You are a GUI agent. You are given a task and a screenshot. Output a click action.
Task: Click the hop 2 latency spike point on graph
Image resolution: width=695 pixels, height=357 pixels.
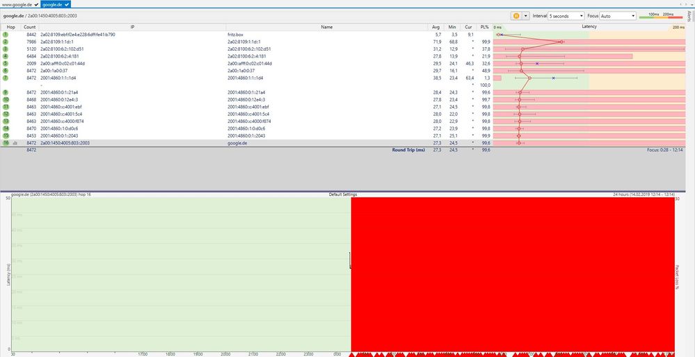(561, 42)
